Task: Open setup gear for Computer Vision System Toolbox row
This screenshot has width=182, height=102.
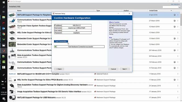Action: click(174, 27)
